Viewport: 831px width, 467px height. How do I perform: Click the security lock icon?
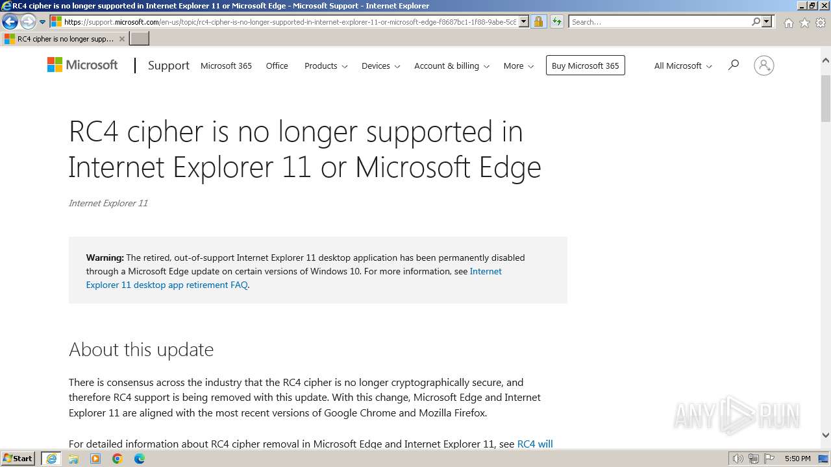pos(538,22)
